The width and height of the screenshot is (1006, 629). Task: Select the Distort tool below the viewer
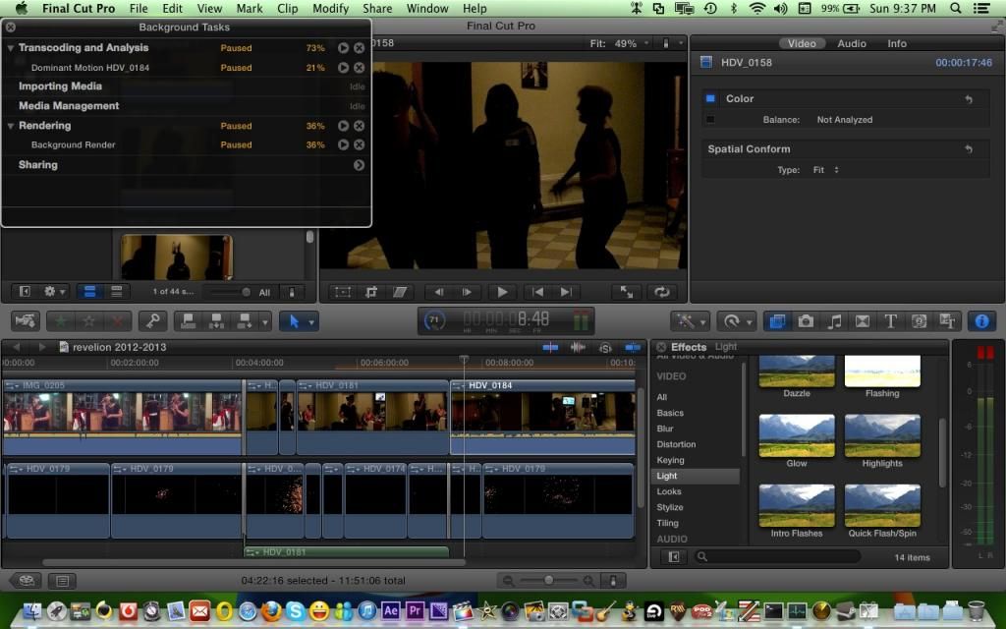click(x=400, y=292)
